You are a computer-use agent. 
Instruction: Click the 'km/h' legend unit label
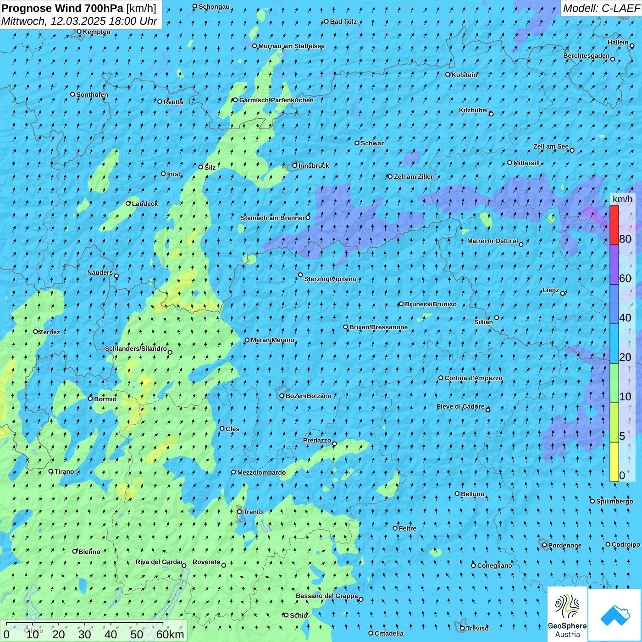pos(622,199)
